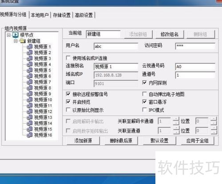Check 启用数字矩阵输出 checkbox

tap(68, 131)
